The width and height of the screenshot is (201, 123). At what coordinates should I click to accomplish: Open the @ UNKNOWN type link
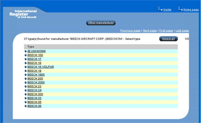coord(36,51)
